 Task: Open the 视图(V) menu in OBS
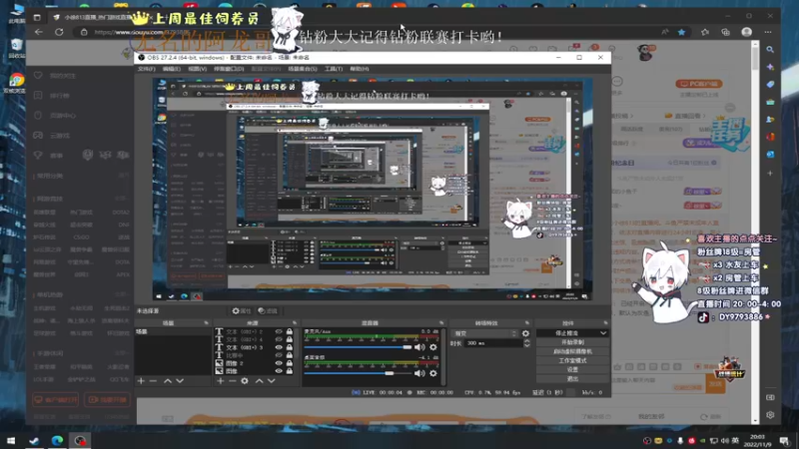[x=197, y=69]
